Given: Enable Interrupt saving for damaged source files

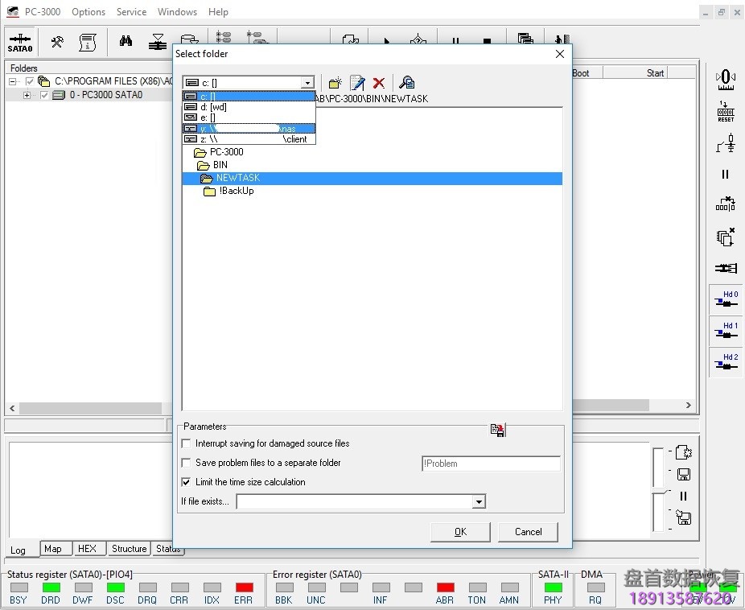Looking at the screenshot, I should [187, 443].
